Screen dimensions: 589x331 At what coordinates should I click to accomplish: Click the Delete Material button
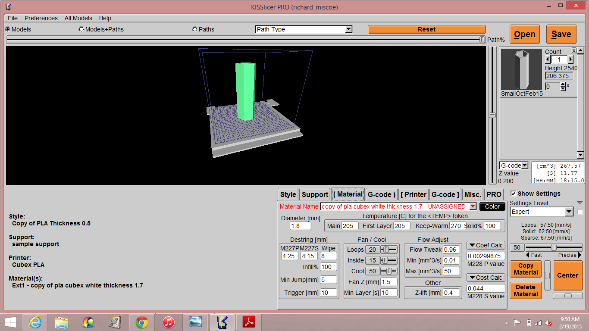(526, 290)
